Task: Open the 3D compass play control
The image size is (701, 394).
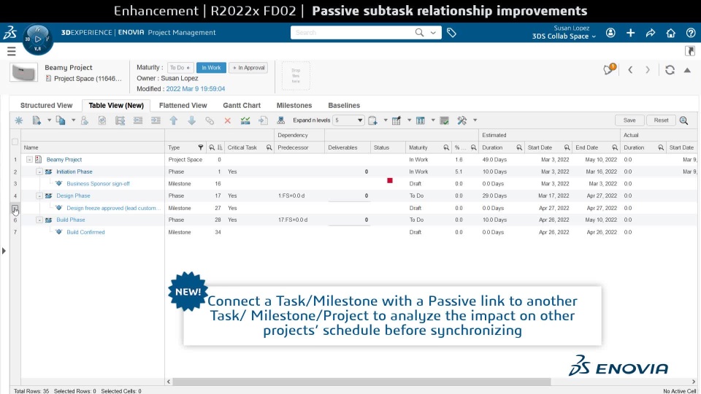Action: [38, 39]
